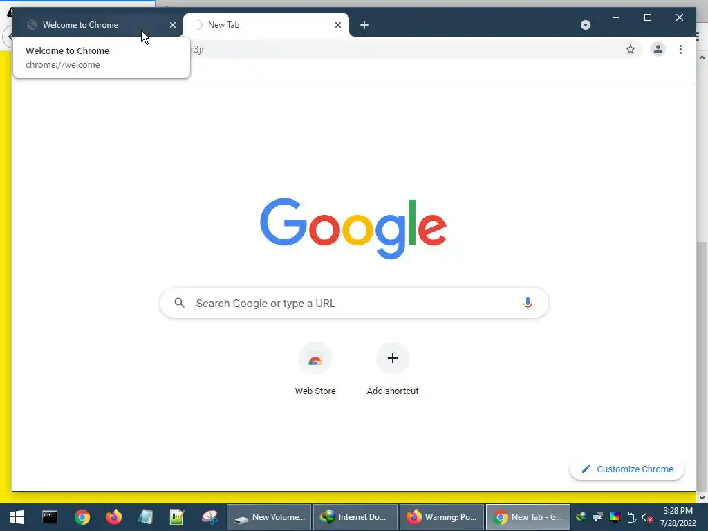Viewport: 708px width, 531px height.
Task: Open pinned Firefox icon in taskbar
Action: coord(114,517)
